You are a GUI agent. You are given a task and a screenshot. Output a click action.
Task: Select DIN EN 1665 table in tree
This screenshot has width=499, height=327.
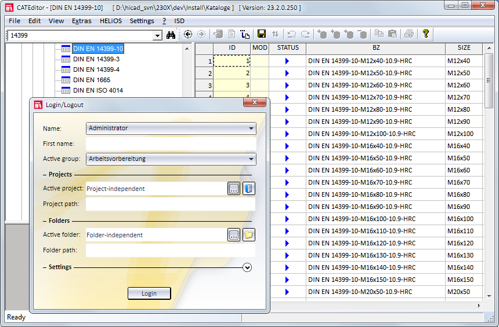[91, 80]
